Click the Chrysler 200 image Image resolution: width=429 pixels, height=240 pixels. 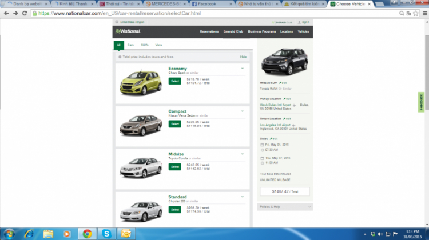[141, 211]
